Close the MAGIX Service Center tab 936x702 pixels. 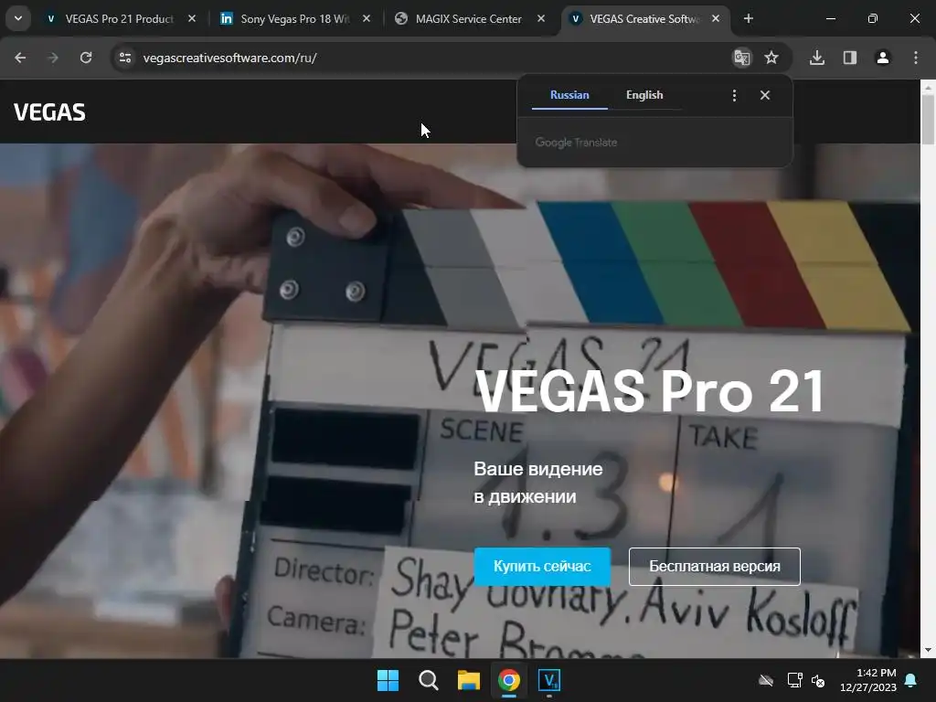point(541,18)
